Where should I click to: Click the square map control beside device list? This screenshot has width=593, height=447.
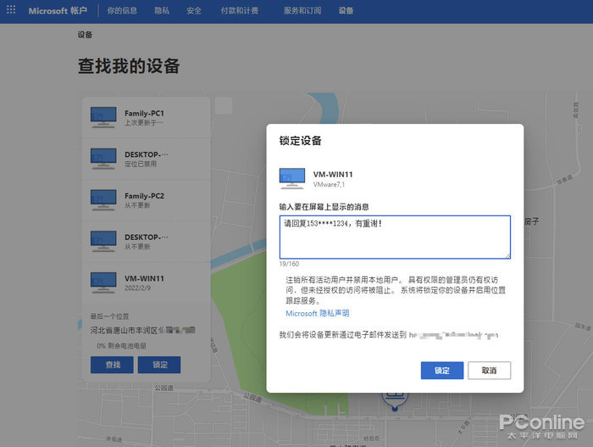pyautogui.click(x=224, y=106)
